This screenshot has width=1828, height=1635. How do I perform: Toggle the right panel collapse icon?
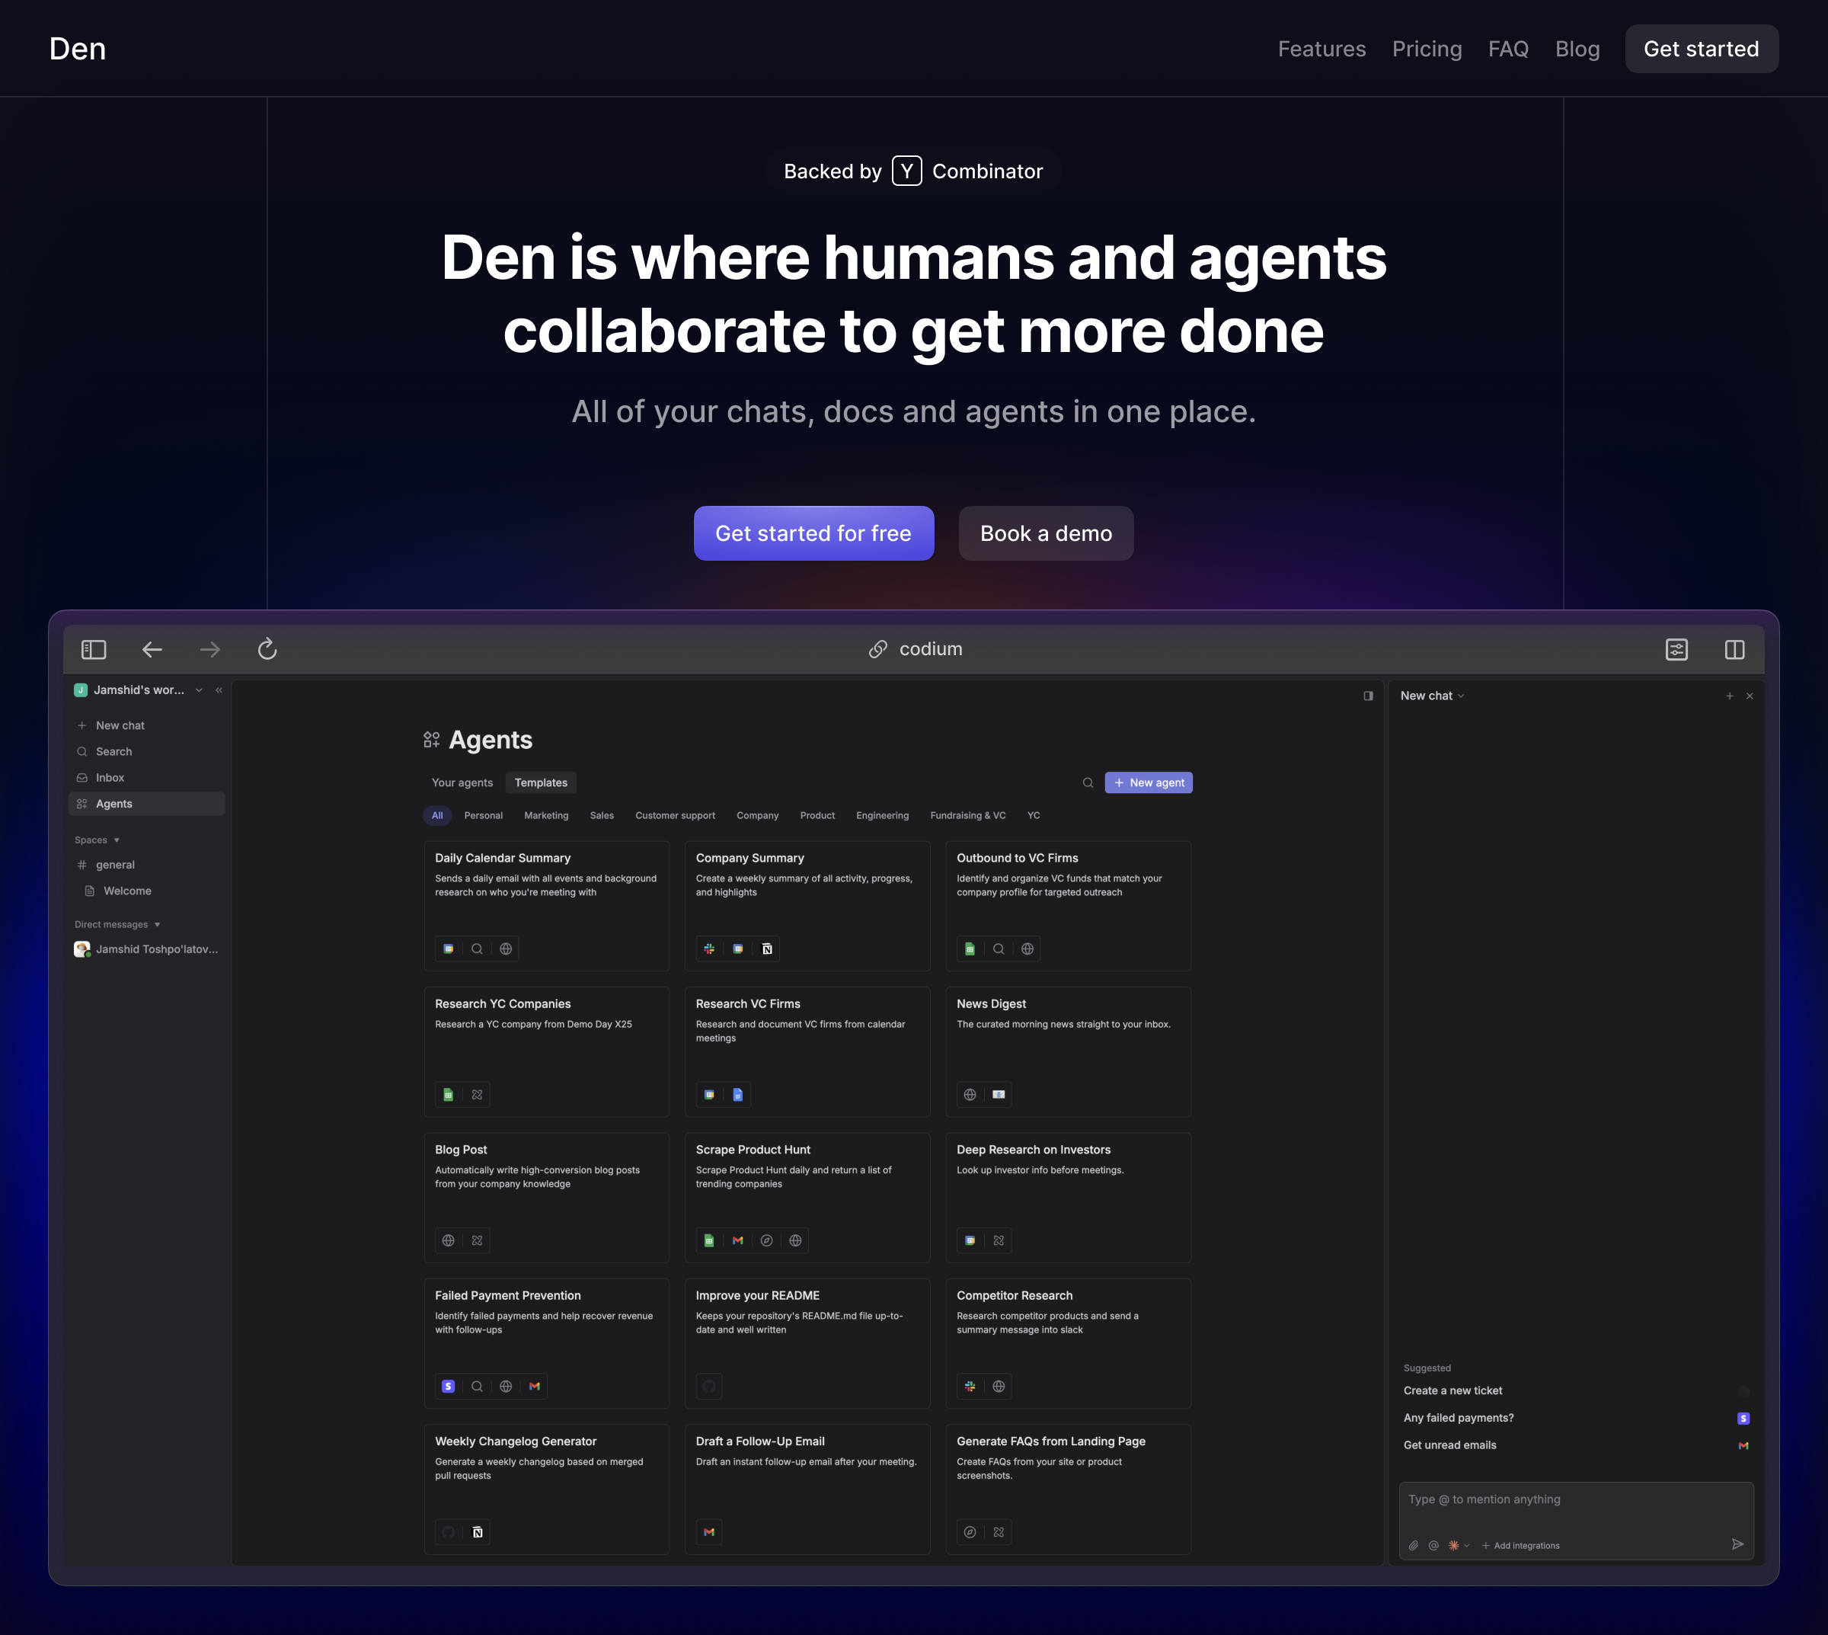click(x=1367, y=696)
